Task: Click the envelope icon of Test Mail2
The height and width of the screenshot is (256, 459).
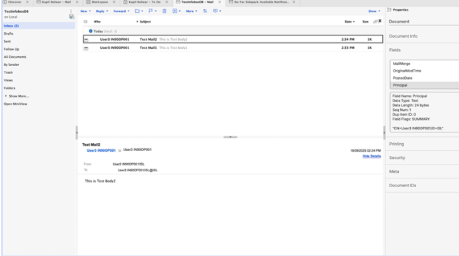Action: coord(86,39)
